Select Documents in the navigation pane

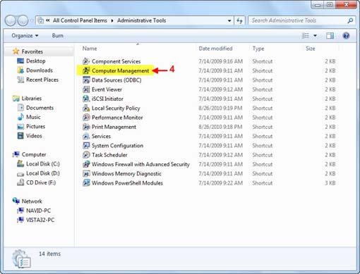pos(40,108)
